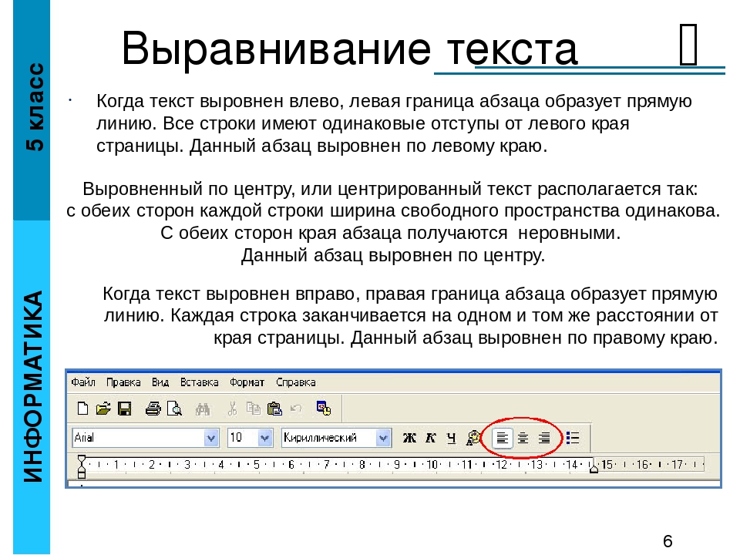Viewport: 740px width, 555px height.
Task: Create a new document via toolbar icon
Action: pos(82,409)
